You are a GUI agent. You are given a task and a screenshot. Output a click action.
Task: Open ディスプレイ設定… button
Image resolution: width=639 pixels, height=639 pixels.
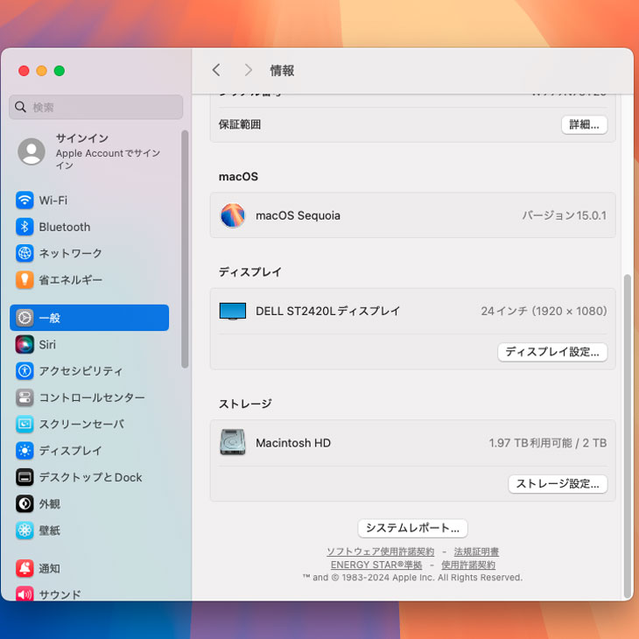click(552, 352)
